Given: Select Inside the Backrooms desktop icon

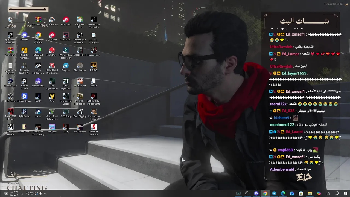Looking at the screenshot, I should (x=80, y=99).
